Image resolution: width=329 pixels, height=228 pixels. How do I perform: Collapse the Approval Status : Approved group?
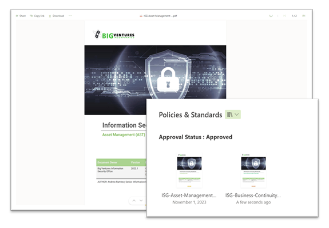tap(196, 137)
